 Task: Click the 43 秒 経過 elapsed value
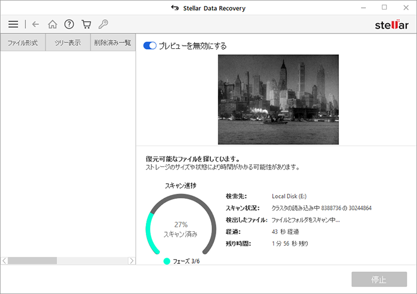(285, 232)
